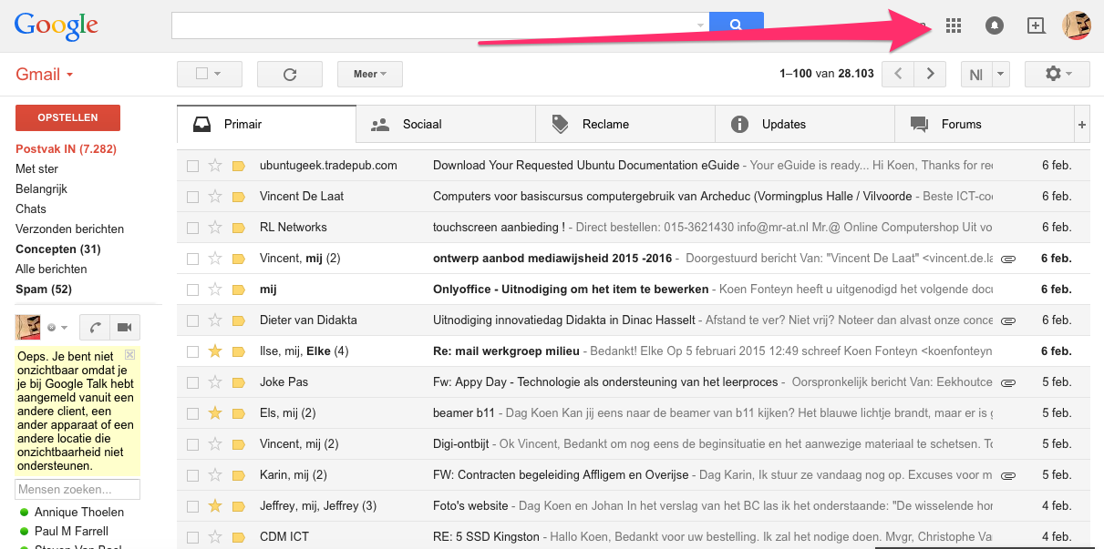Tick checkbox for Joke Pas message

click(x=192, y=382)
